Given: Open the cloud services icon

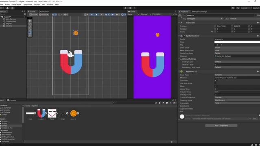Looking at the screenshot, I should (x=7, y=8).
